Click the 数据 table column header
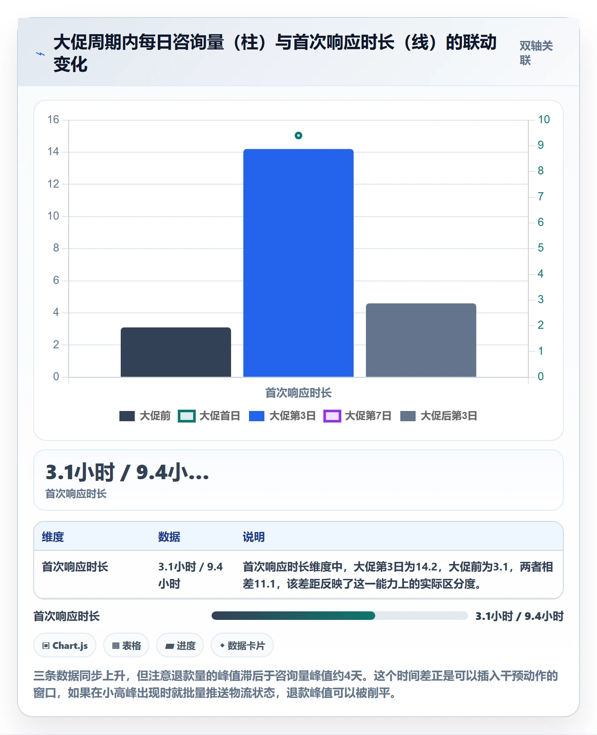Image resolution: width=597 pixels, height=735 pixels. [169, 537]
